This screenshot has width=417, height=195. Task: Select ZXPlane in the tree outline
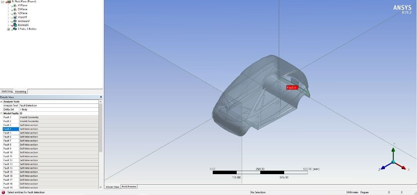pyautogui.click(x=22, y=9)
